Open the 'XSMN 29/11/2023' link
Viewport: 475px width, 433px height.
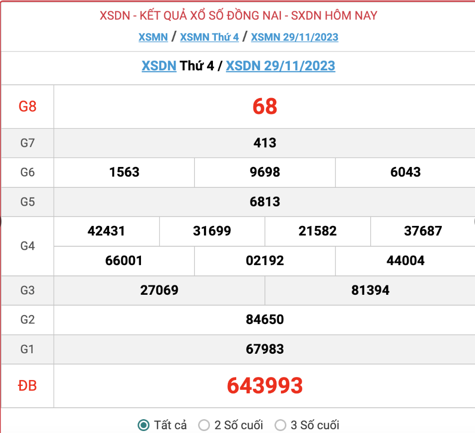294,37
